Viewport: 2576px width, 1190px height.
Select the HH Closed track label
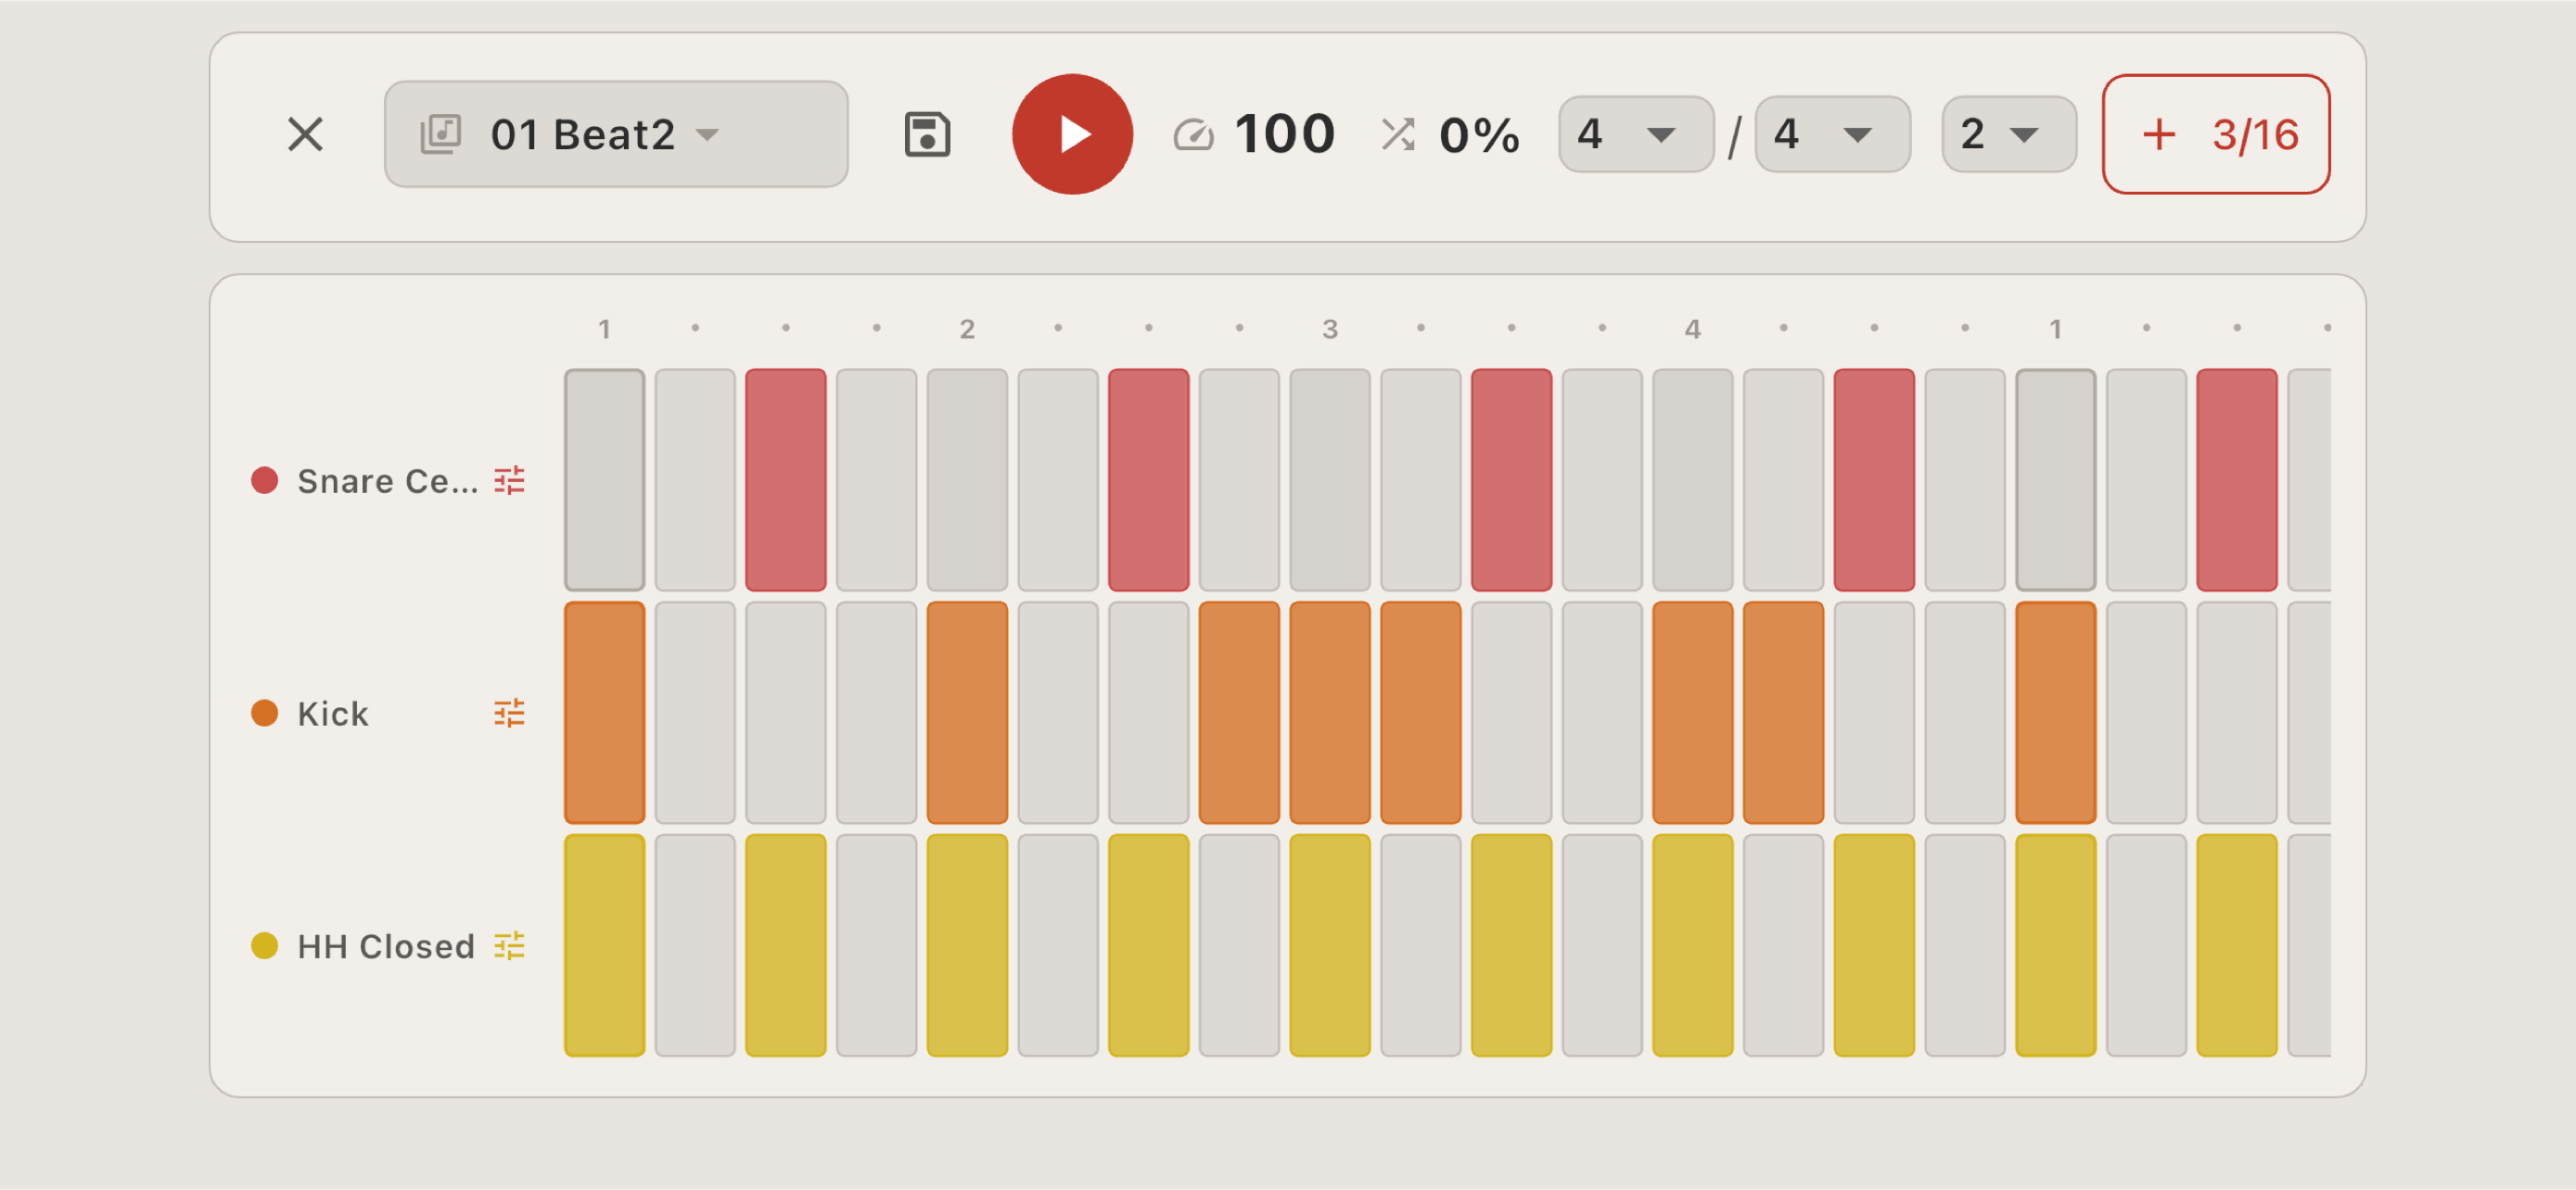click(386, 945)
